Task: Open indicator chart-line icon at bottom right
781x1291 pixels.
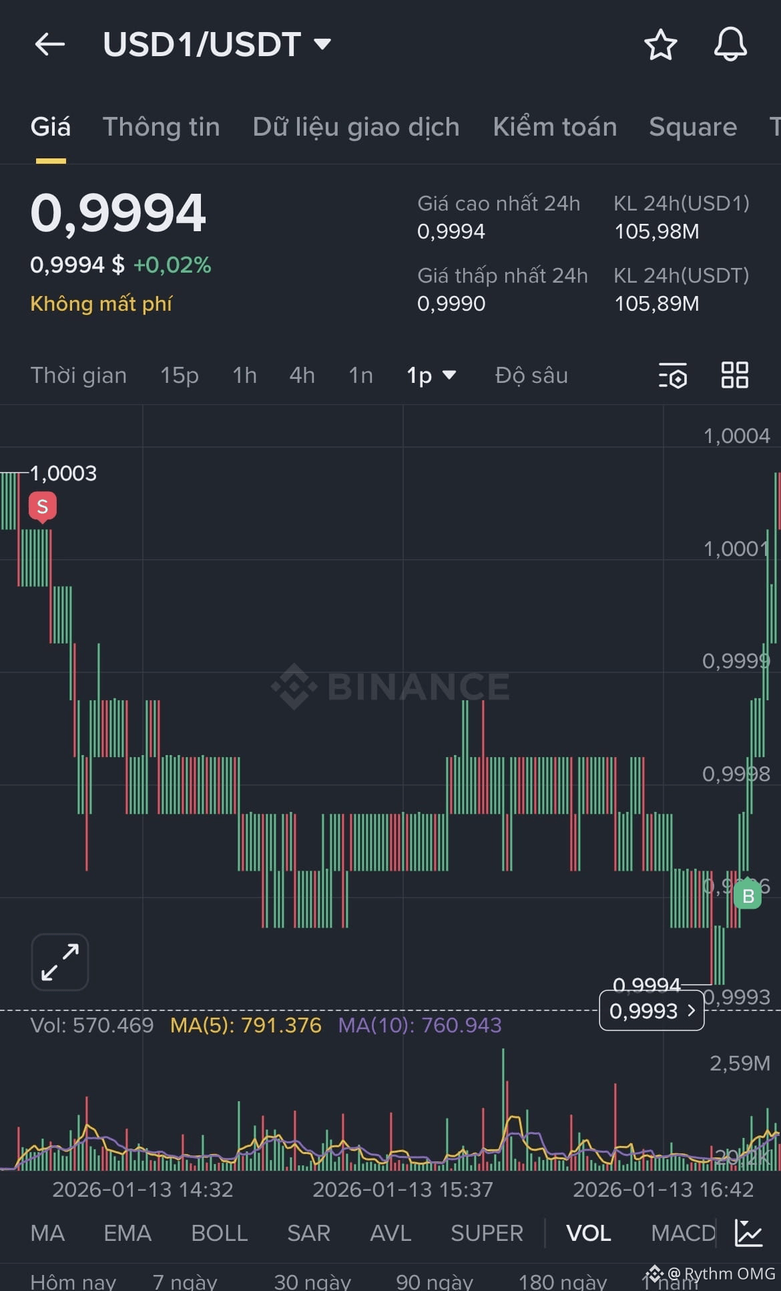Action: point(749,1233)
